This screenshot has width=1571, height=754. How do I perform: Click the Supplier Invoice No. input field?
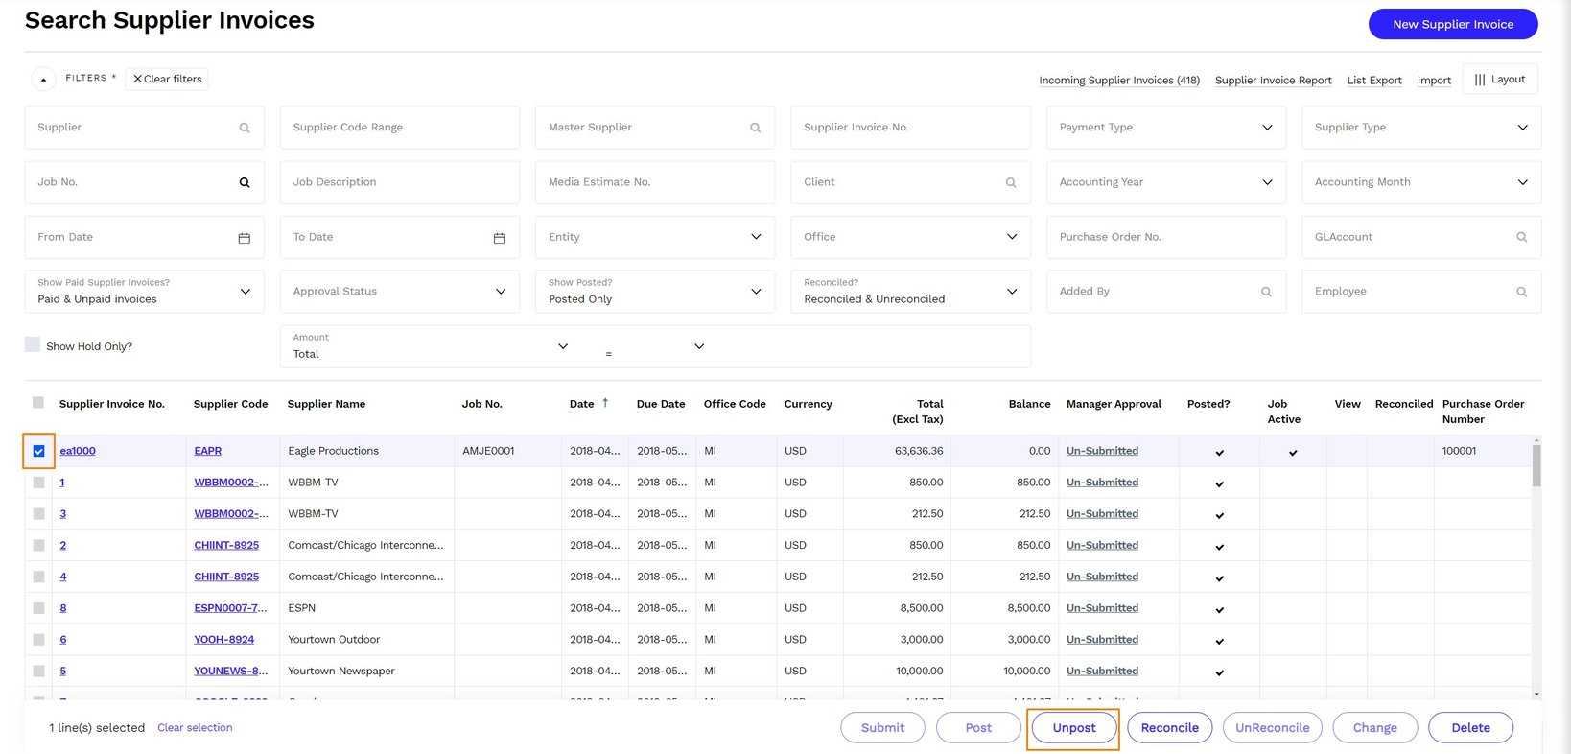tap(910, 128)
